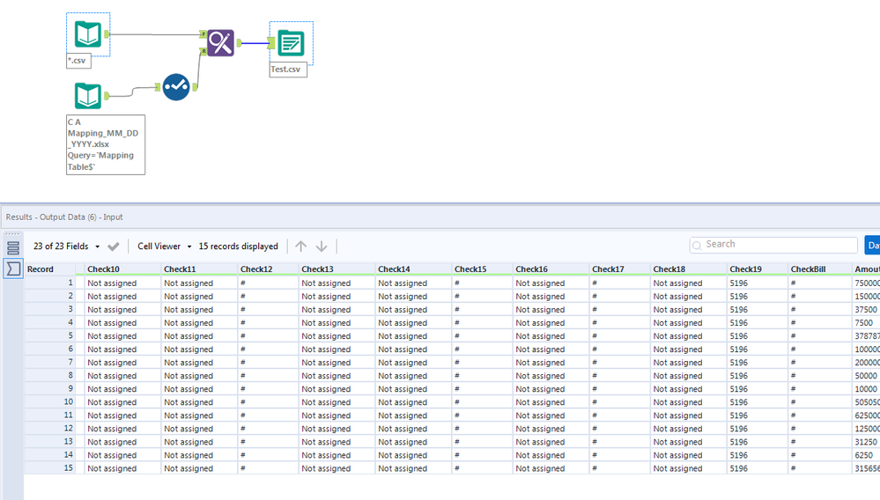The width and height of the screenshot is (880, 500).
Task: Click the Check19 column header
Action: click(758, 269)
